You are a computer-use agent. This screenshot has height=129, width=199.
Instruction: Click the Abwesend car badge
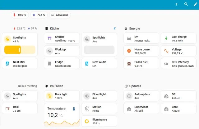click(x=60, y=15)
